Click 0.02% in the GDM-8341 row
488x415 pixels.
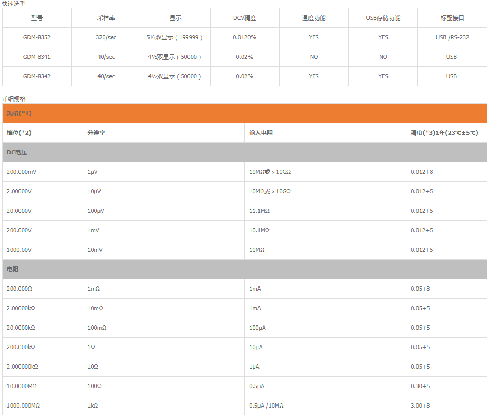click(245, 57)
